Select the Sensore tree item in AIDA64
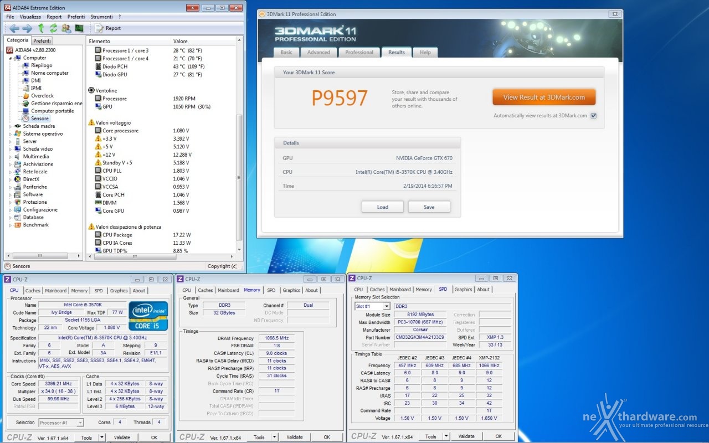Image resolution: width=709 pixels, height=443 pixels. 40,119
